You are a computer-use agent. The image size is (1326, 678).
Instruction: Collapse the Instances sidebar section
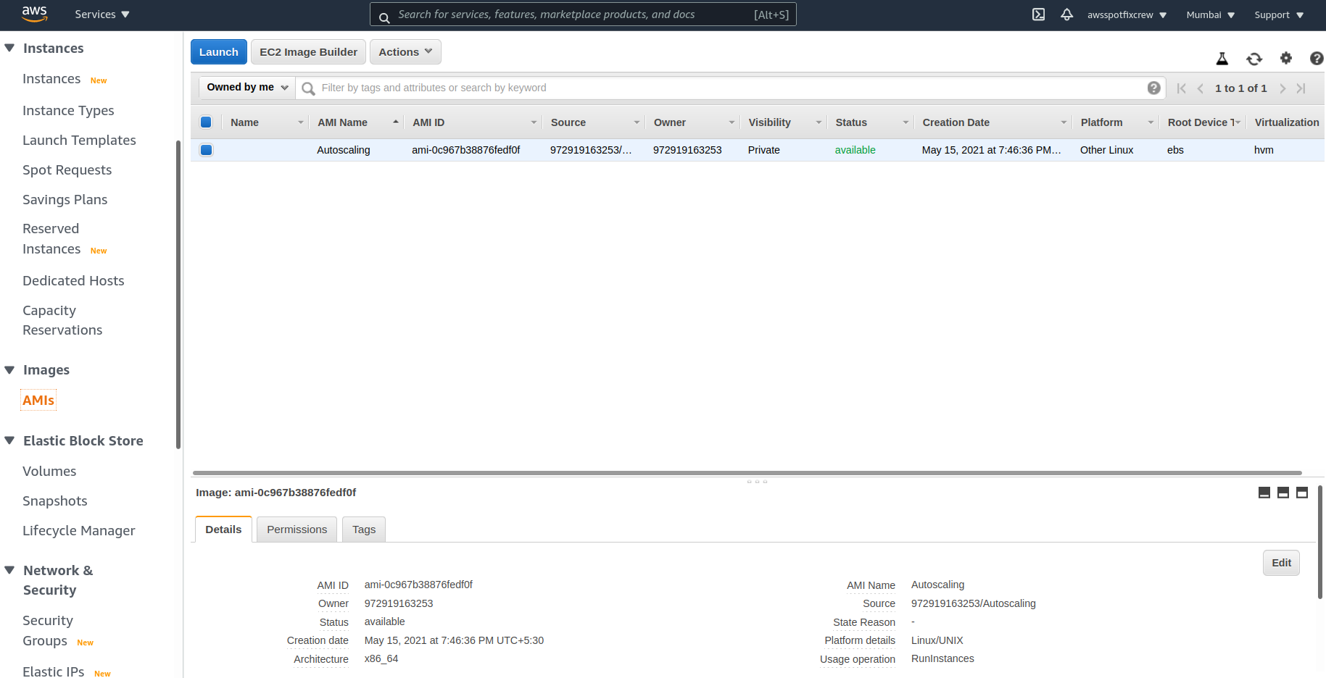pyautogui.click(x=9, y=49)
